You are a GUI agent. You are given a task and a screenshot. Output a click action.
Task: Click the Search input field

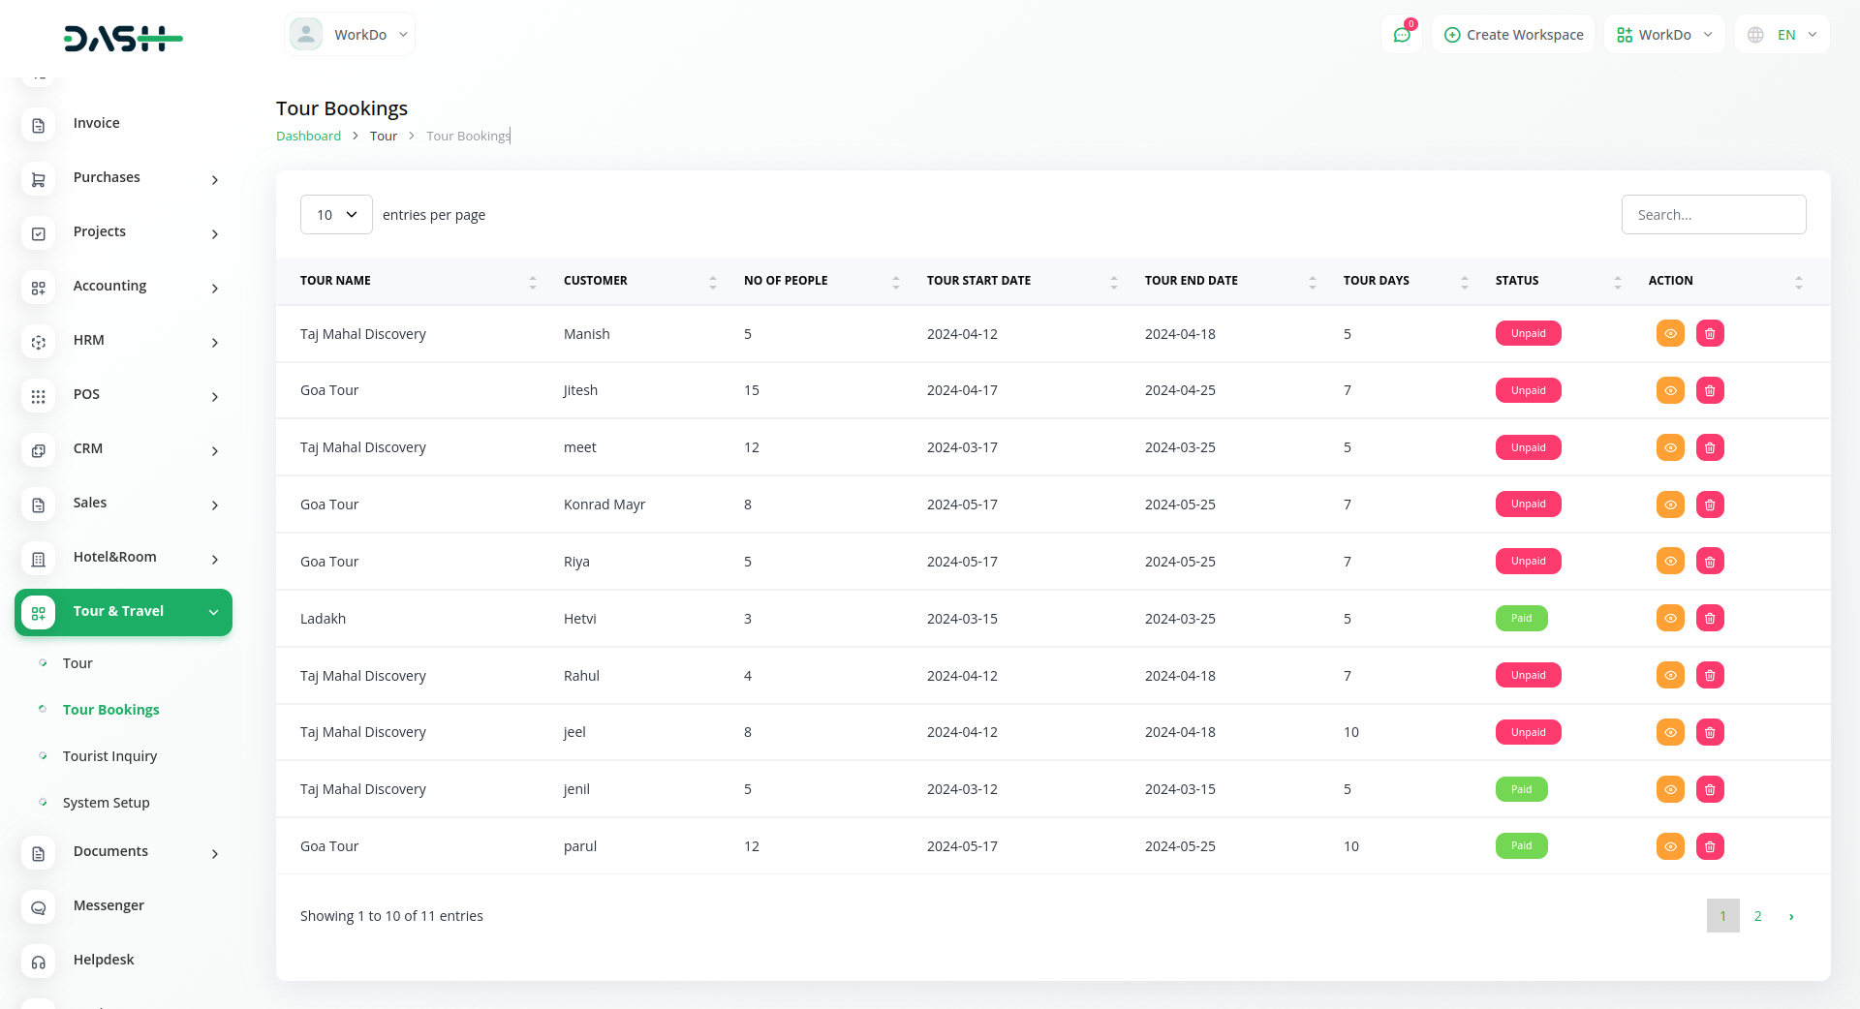tap(1713, 215)
